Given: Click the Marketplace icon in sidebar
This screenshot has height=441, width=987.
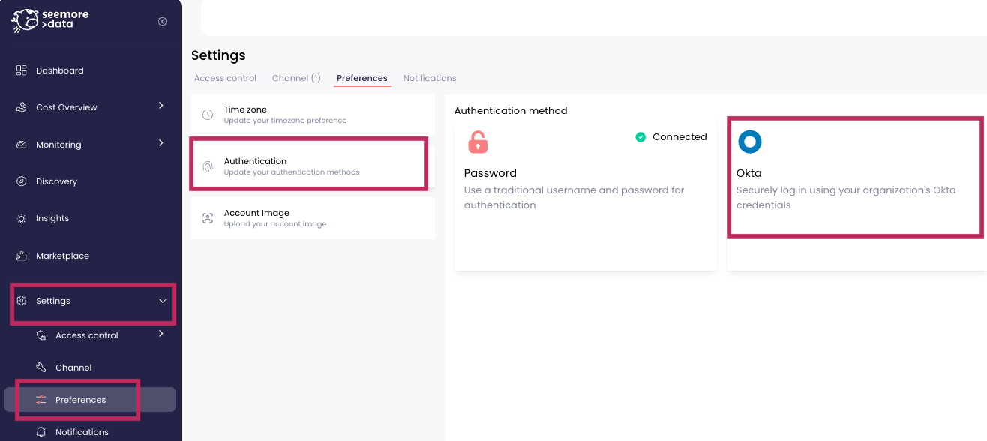Looking at the screenshot, I should [22, 256].
